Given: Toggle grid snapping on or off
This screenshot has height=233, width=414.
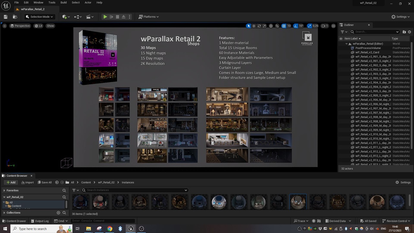Looking at the screenshot, I should pyautogui.click(x=284, y=26).
